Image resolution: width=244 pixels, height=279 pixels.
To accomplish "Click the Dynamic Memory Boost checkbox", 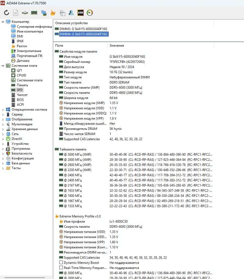I will (61, 262).
